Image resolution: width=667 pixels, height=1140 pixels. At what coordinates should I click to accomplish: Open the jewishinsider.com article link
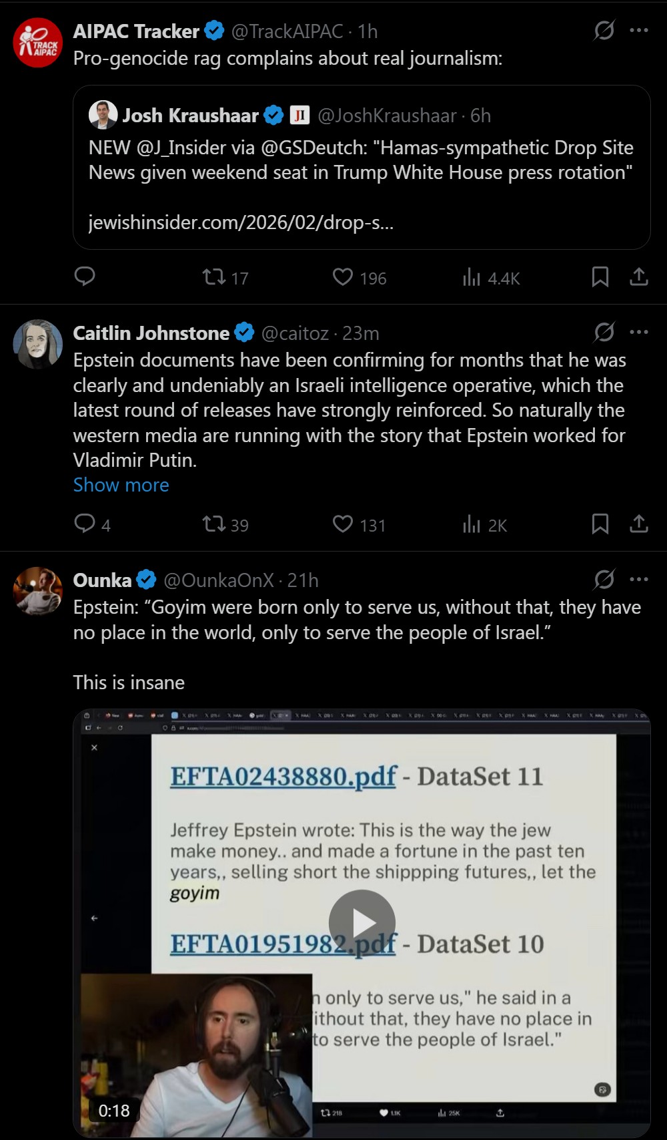[x=241, y=222]
